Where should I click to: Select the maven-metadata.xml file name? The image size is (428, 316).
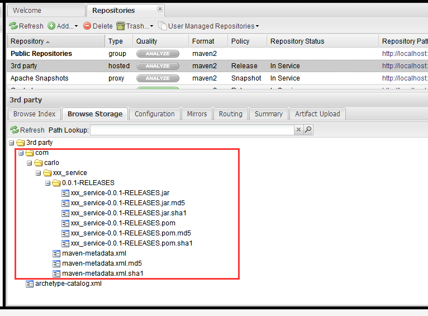click(94, 253)
